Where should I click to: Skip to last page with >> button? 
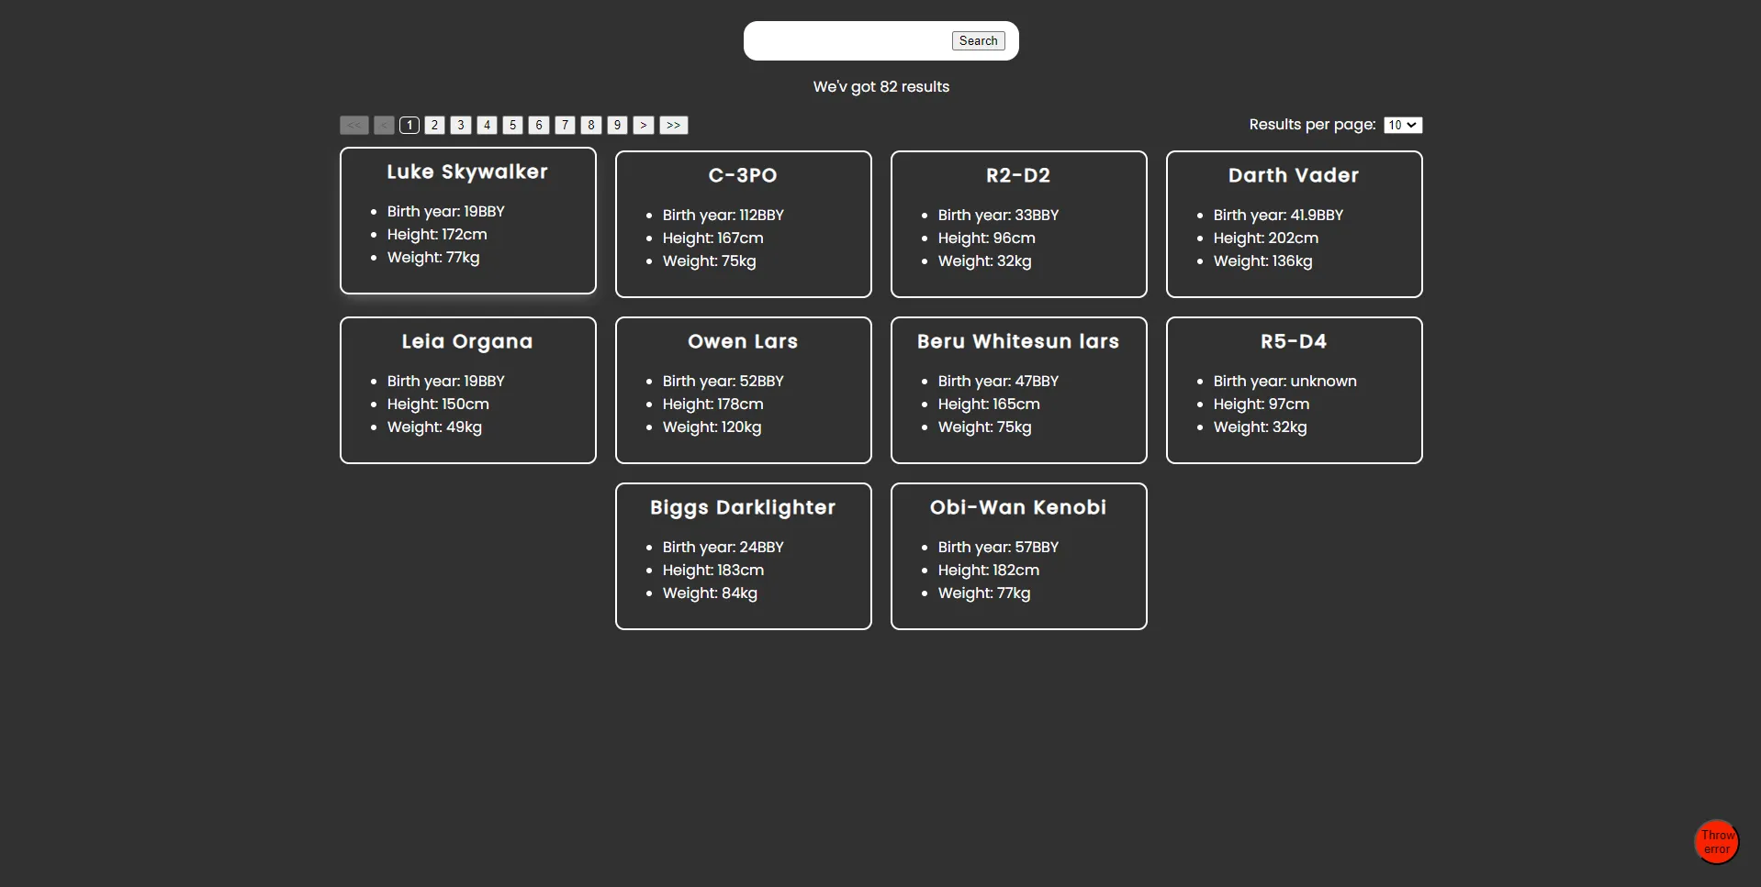point(674,125)
